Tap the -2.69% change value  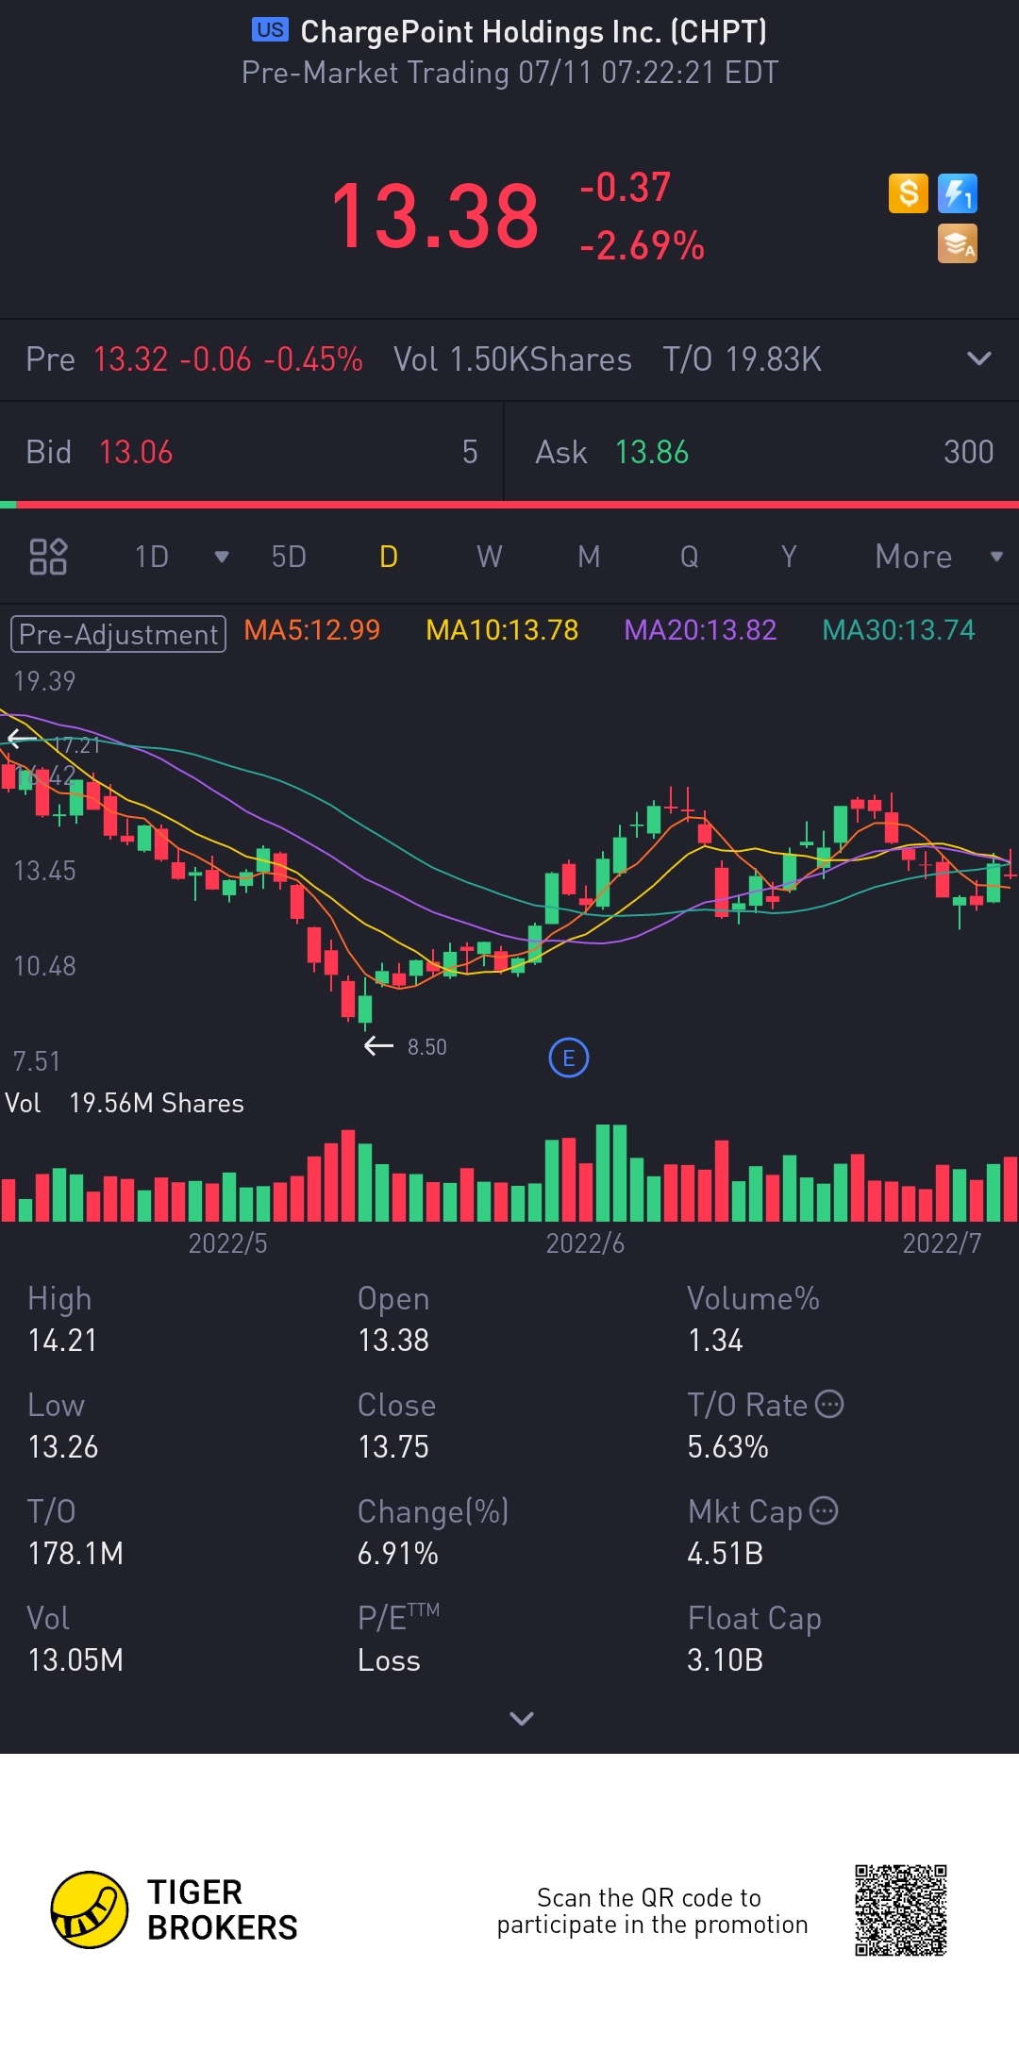(642, 245)
